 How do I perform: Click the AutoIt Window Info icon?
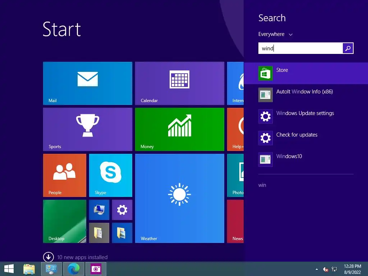pos(266,95)
